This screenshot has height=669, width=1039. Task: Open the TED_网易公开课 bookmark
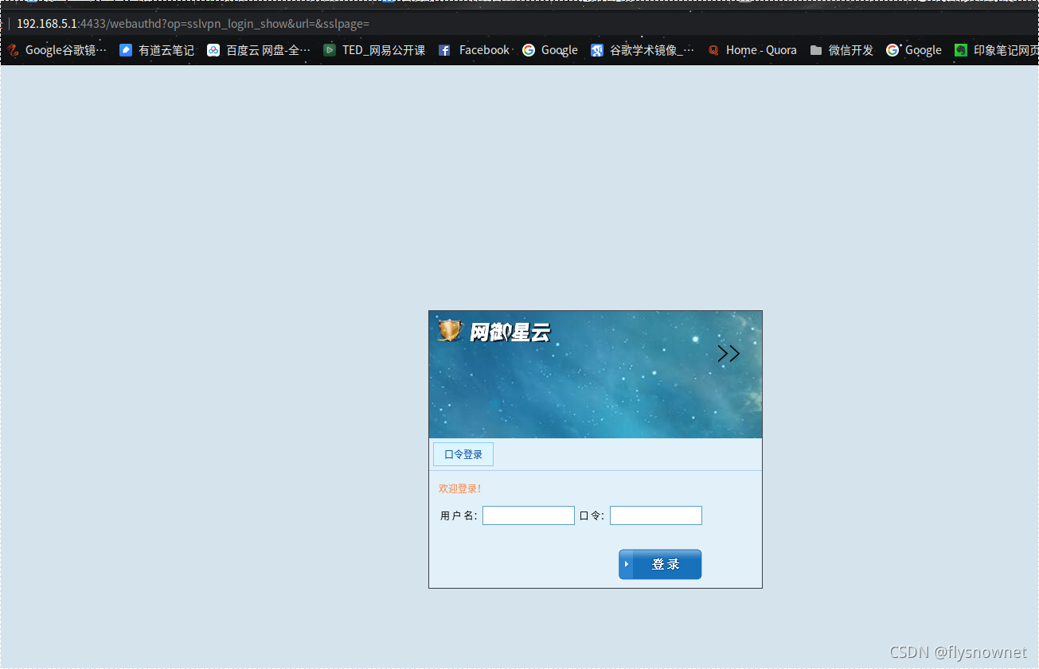pos(374,50)
